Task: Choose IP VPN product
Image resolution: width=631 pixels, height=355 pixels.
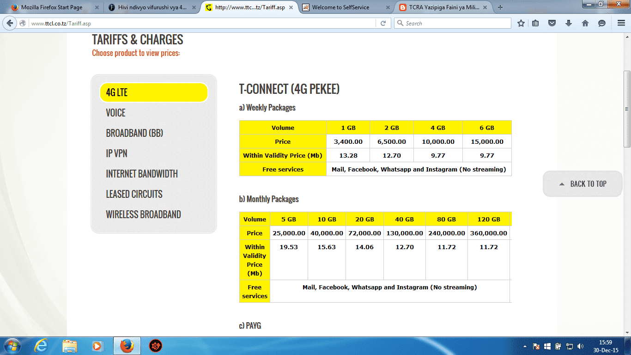Action: click(116, 153)
